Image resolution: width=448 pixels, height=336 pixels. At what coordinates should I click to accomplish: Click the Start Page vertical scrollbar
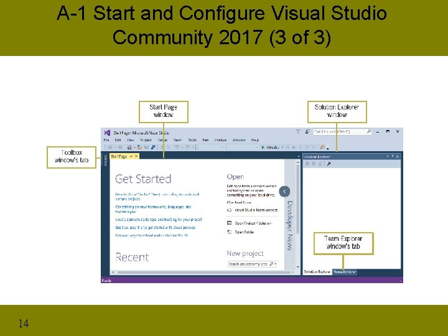pyautogui.click(x=297, y=213)
